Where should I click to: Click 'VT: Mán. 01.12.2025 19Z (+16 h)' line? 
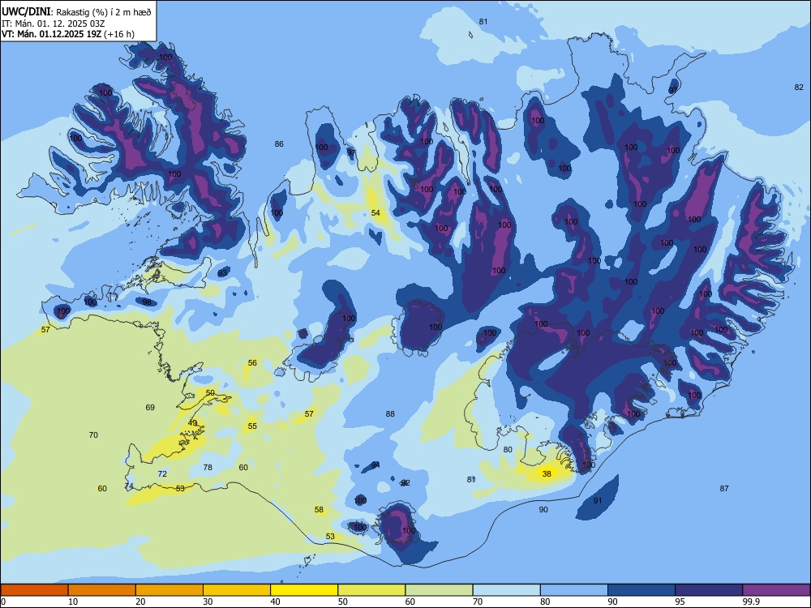(x=68, y=34)
